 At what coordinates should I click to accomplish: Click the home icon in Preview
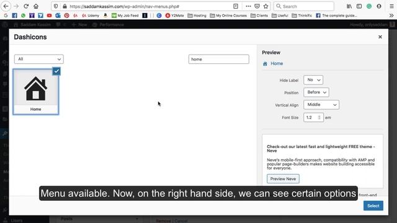click(x=265, y=64)
